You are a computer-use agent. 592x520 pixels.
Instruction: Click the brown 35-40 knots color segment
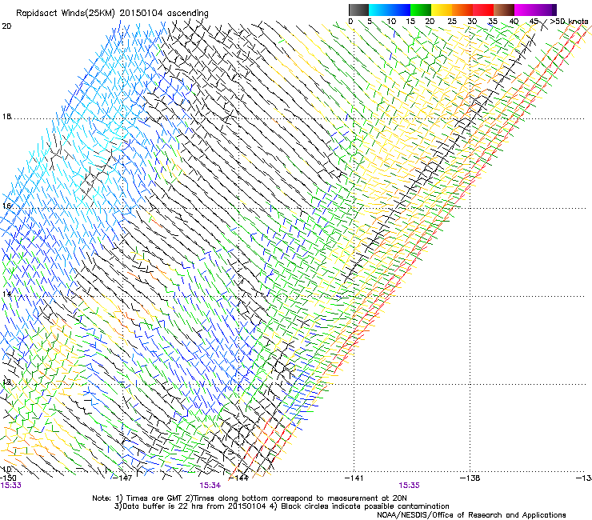[504, 10]
